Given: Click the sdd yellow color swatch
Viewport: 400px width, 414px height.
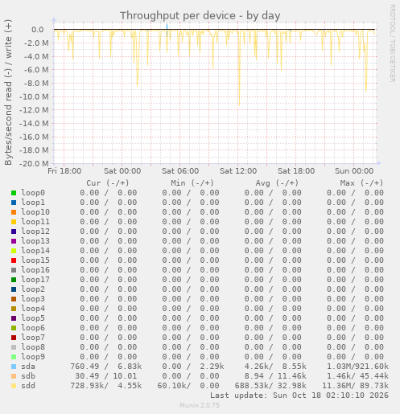Looking at the screenshot, I should click(x=14, y=386).
